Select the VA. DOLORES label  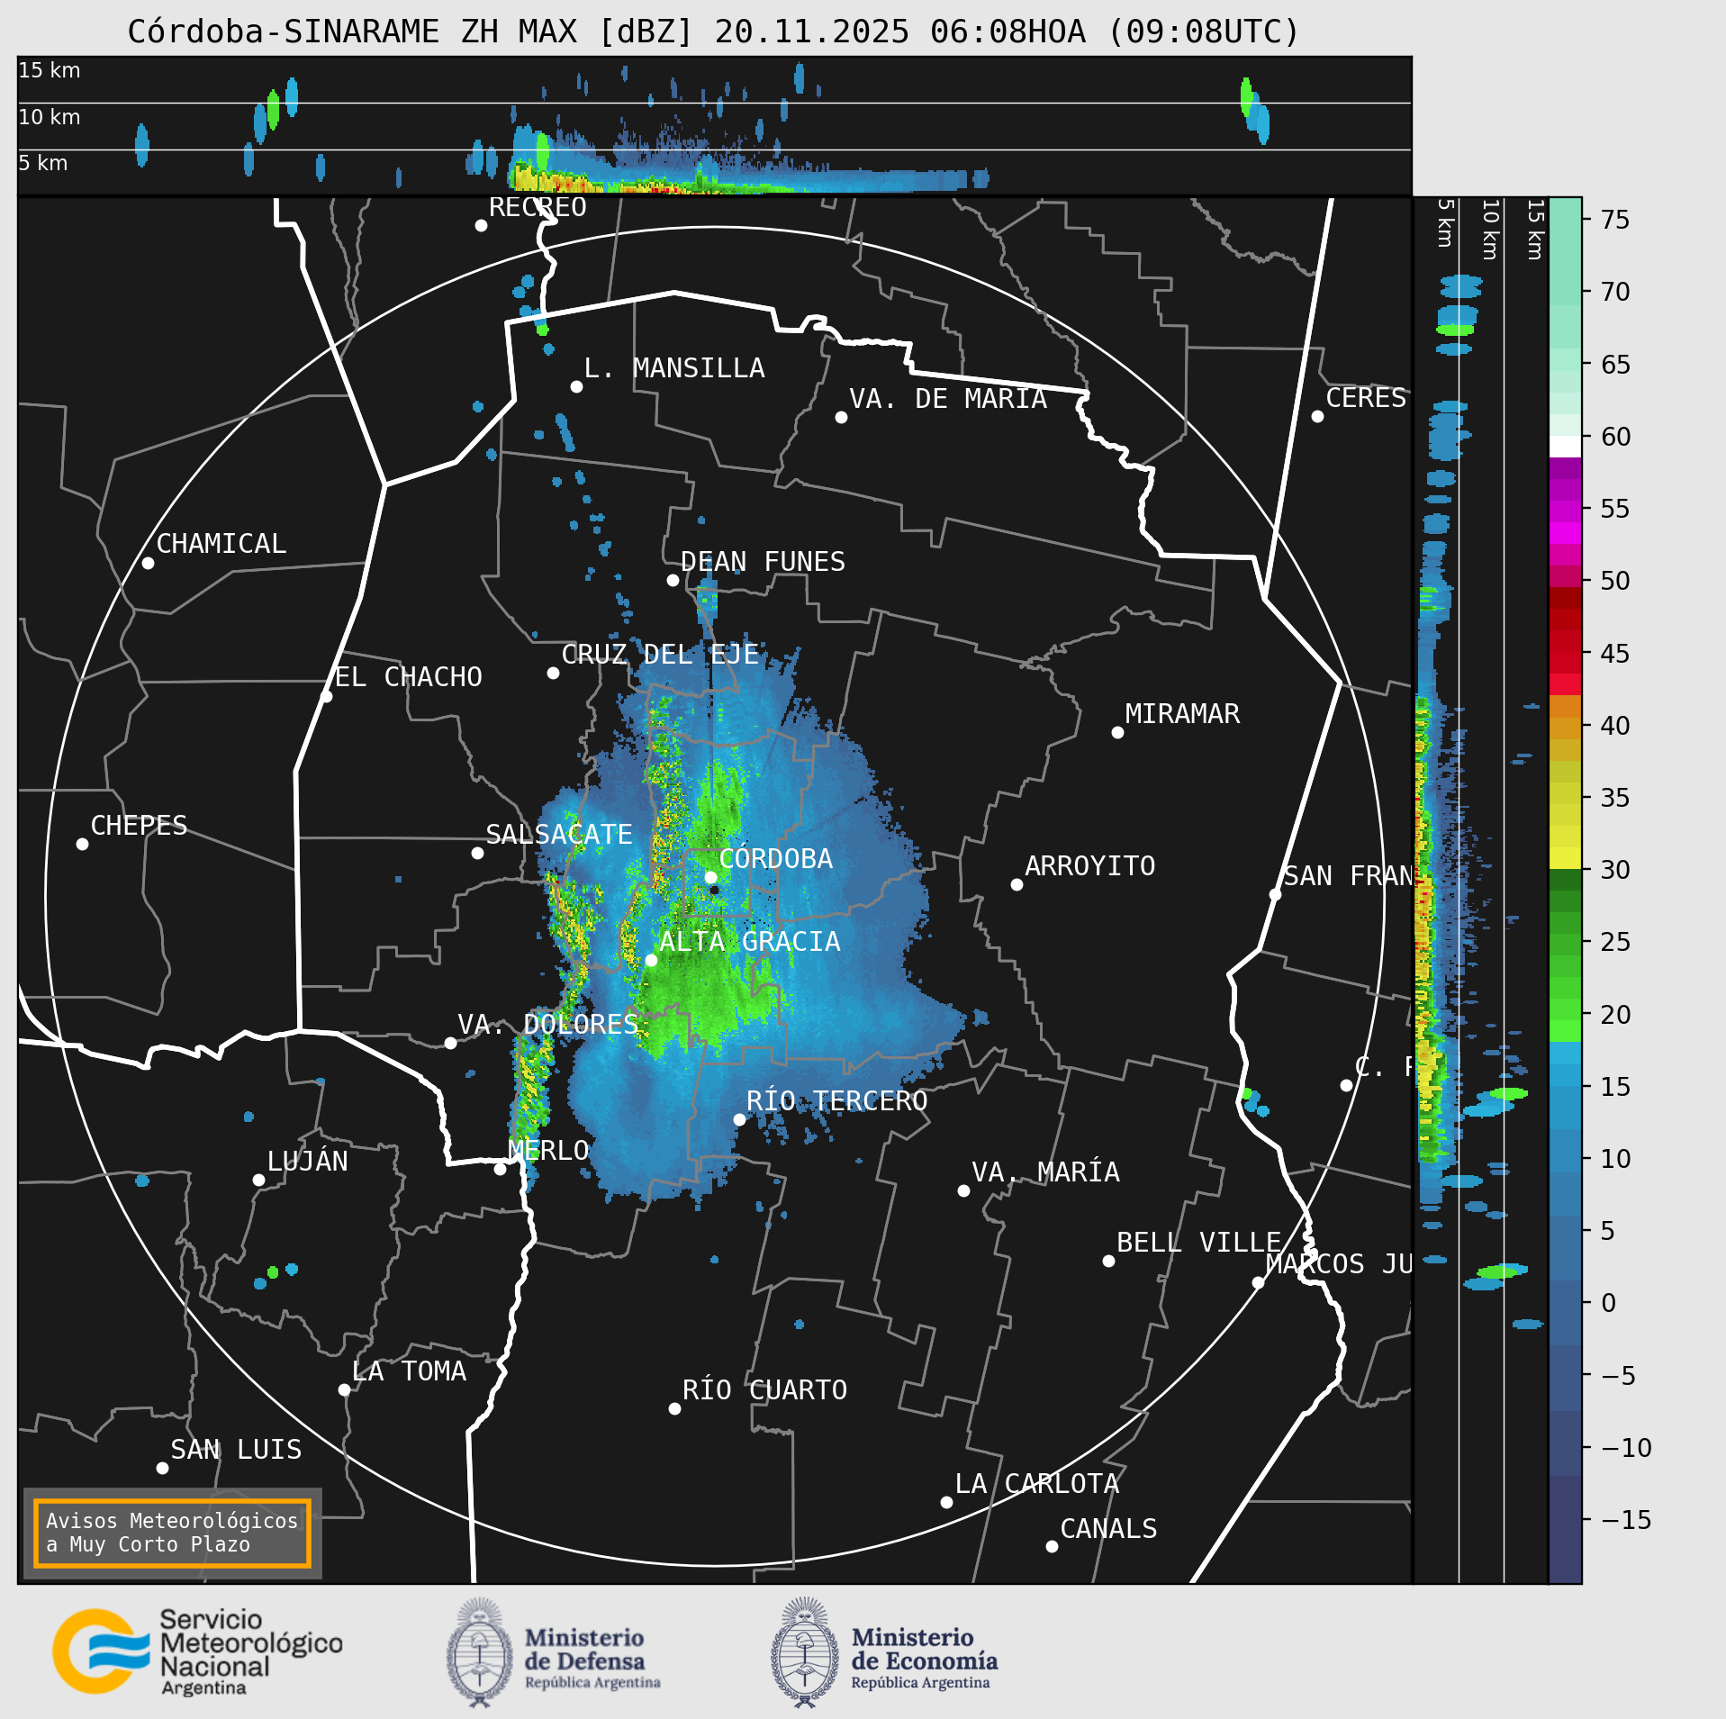tap(548, 1025)
